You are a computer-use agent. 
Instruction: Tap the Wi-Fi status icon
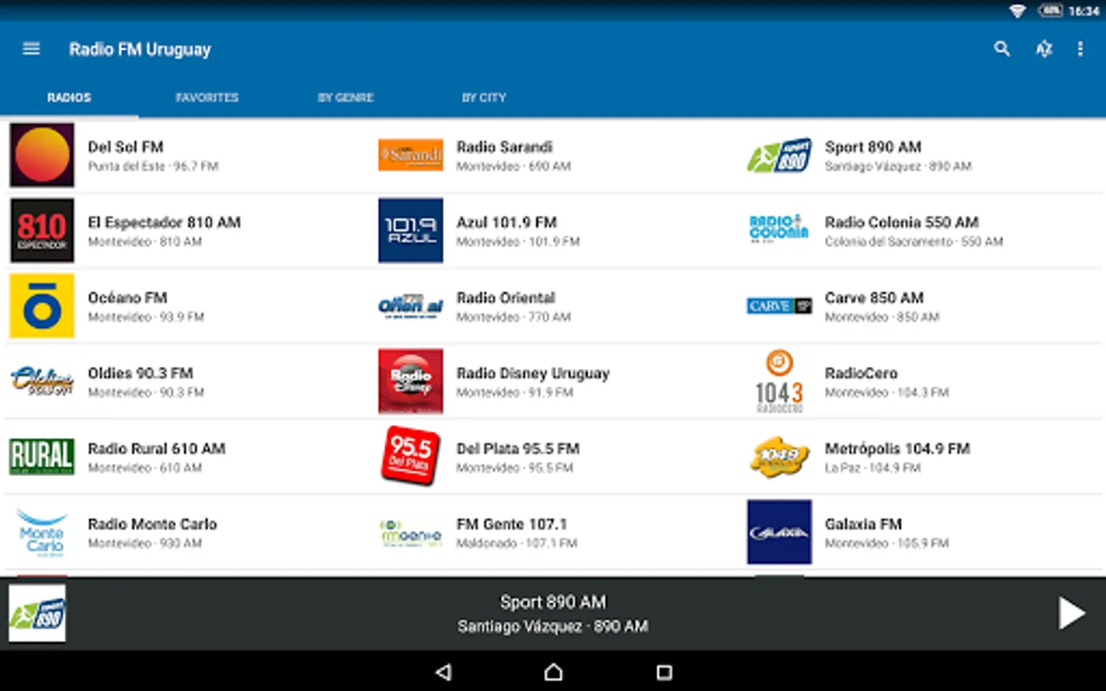(x=1018, y=11)
